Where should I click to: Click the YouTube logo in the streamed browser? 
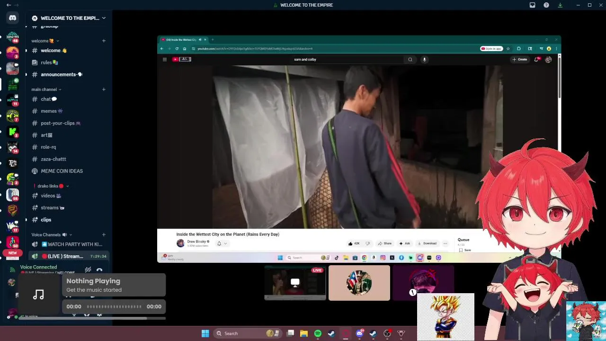pyautogui.click(x=181, y=59)
